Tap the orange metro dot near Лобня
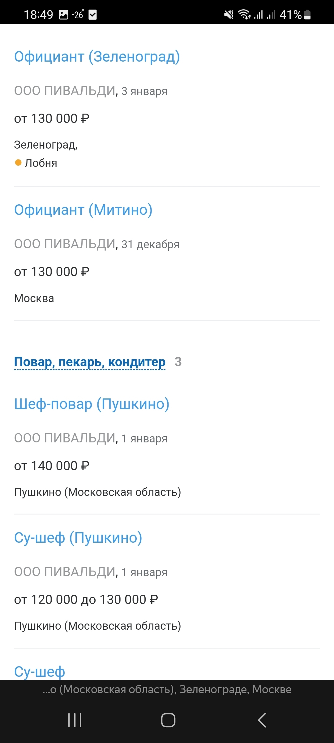The width and height of the screenshot is (334, 743). tap(18, 163)
